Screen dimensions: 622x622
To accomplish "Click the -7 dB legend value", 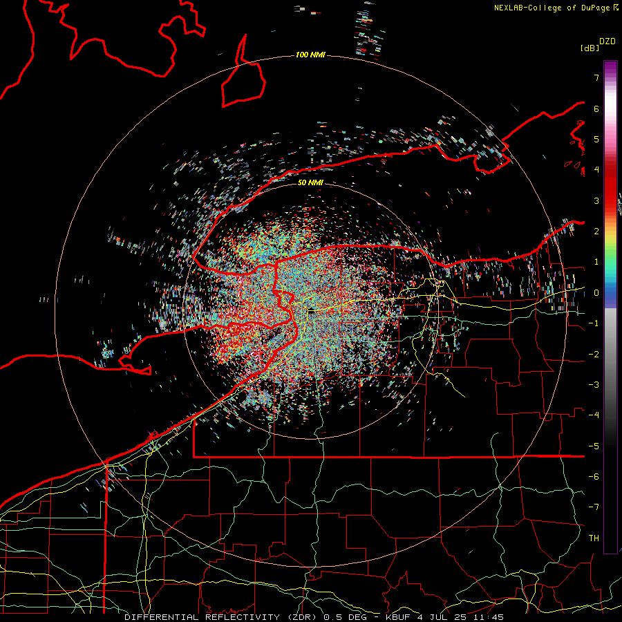I will [x=594, y=507].
